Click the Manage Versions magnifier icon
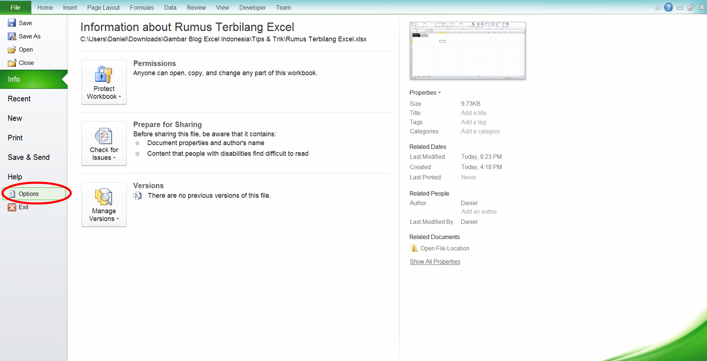This screenshot has height=361, width=707. click(104, 197)
